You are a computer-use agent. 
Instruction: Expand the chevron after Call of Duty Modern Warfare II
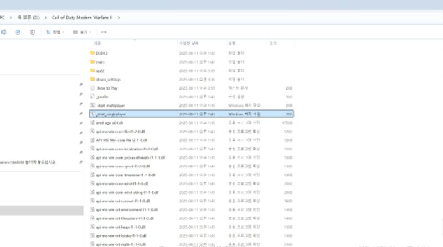[x=119, y=17]
